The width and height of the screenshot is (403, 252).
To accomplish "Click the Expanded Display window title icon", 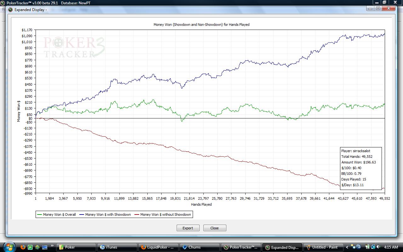I will click(10, 9).
